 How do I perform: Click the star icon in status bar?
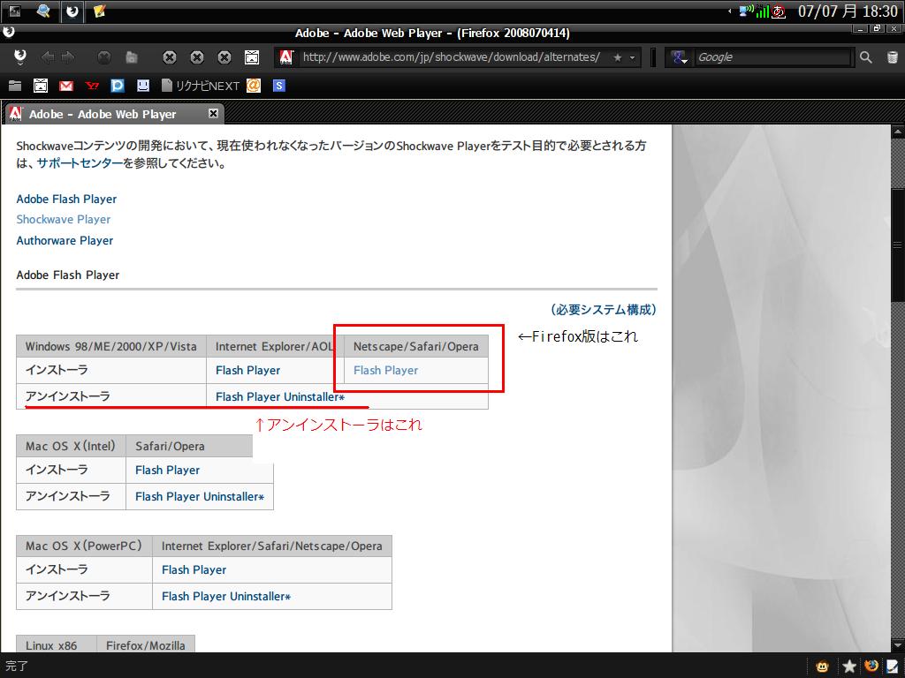(x=849, y=667)
